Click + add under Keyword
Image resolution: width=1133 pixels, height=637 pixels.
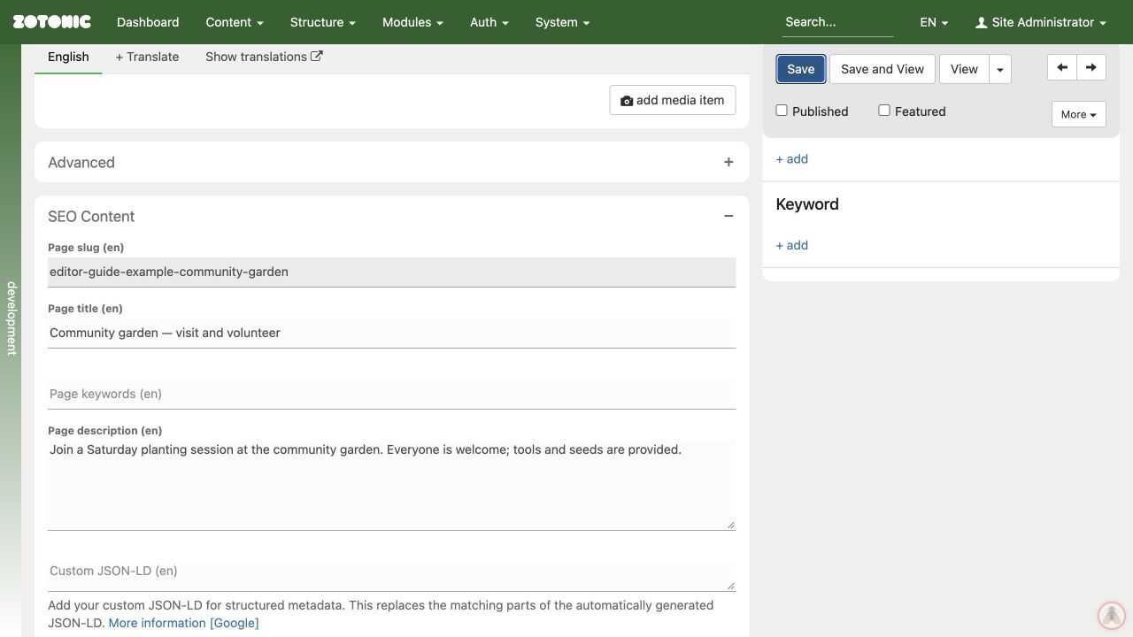tap(792, 245)
